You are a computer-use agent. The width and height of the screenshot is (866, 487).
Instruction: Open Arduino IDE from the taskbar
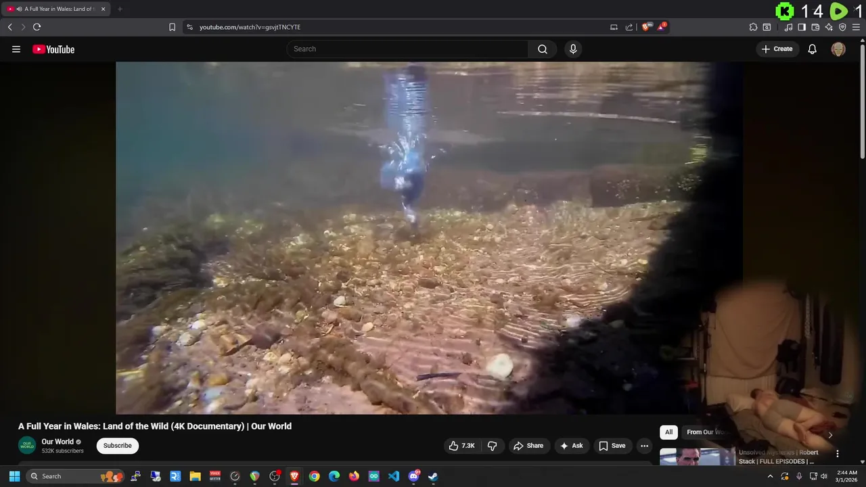point(374,476)
